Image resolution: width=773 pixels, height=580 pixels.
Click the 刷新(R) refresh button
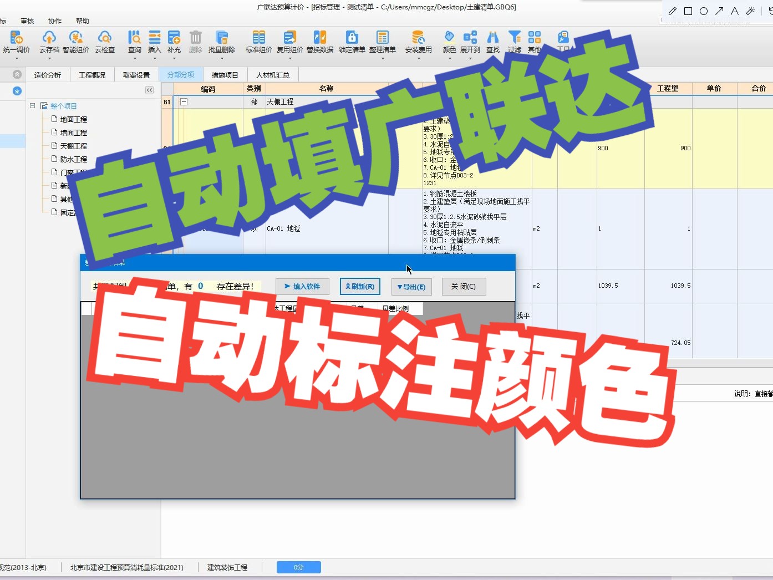(360, 287)
